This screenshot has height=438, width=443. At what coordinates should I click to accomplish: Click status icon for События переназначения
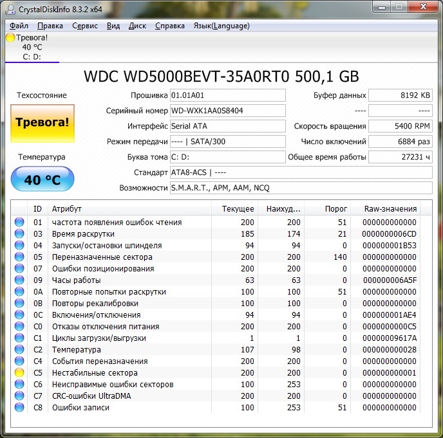point(19,361)
